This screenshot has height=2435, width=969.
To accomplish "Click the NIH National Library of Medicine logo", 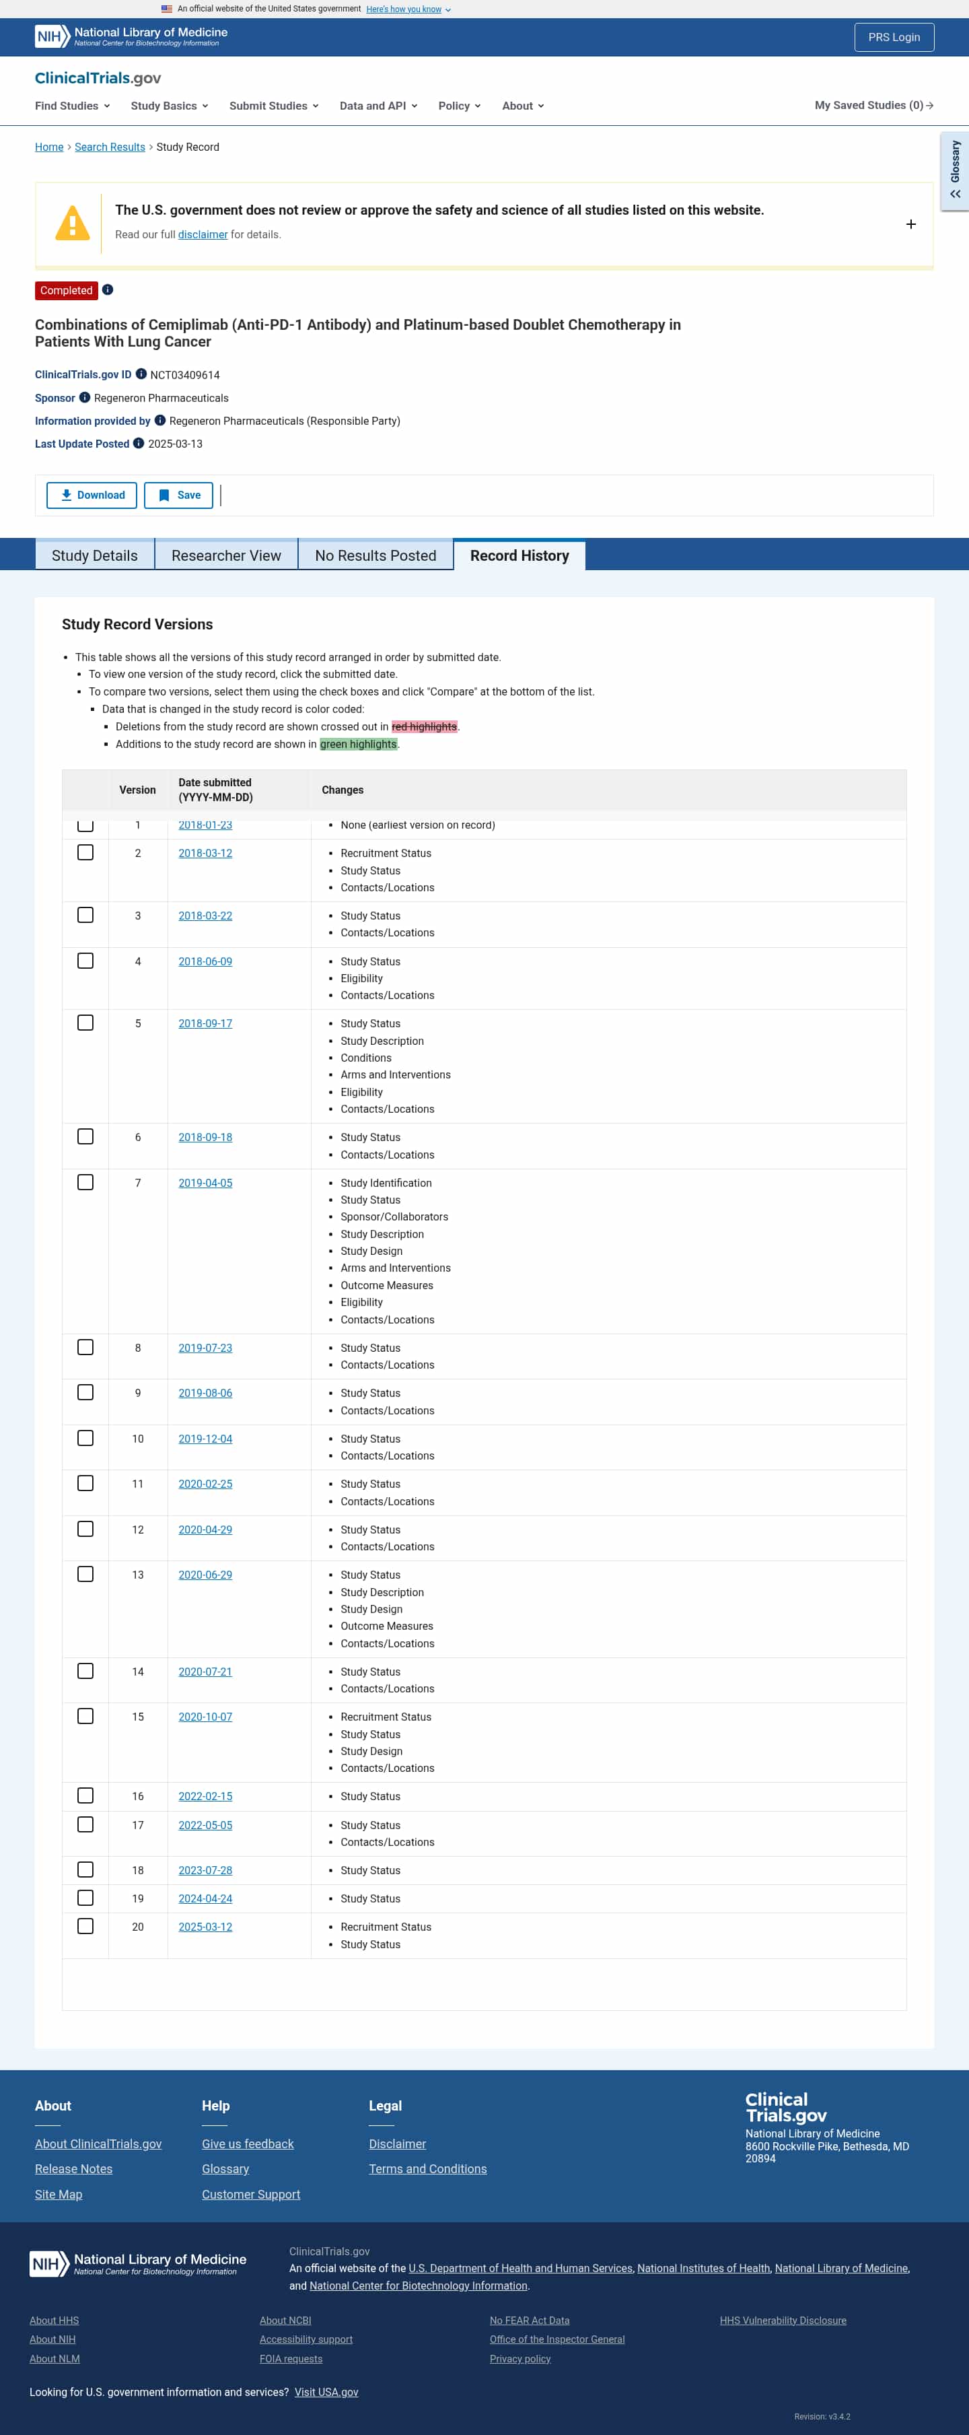I will 131,37.
